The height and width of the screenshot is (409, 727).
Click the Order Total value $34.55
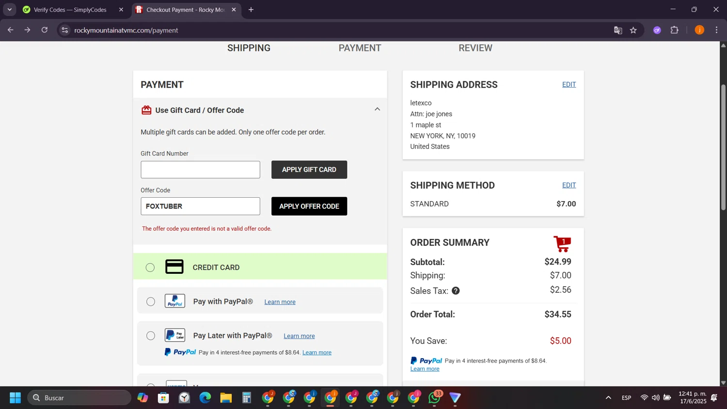click(x=558, y=315)
